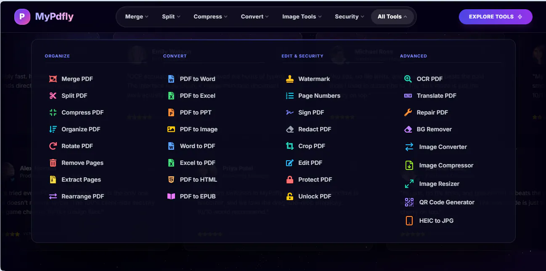Click the Repair PDF wrench icon
This screenshot has width=546, height=271.
click(x=408, y=112)
